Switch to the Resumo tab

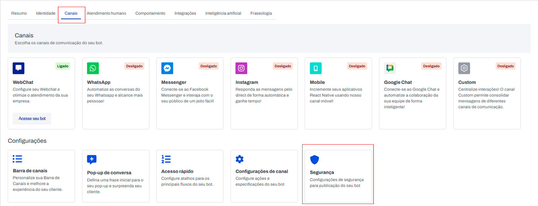point(19,13)
